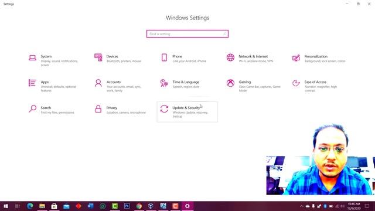
Task: Click the magnifier in Find a setting box
Action: (x=224, y=34)
